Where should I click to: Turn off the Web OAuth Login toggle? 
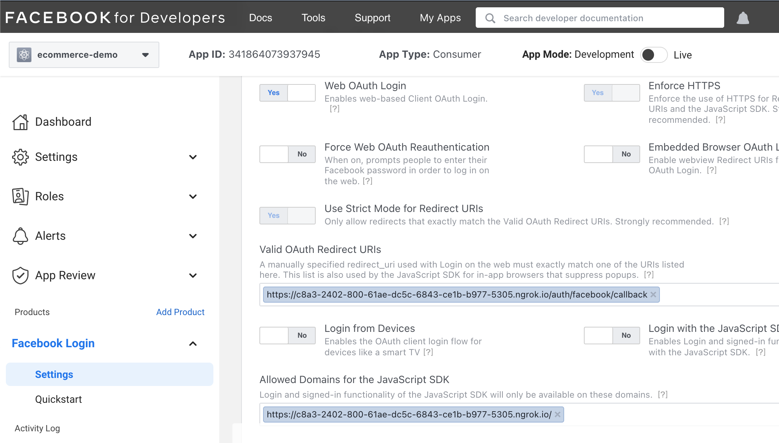[x=288, y=93]
